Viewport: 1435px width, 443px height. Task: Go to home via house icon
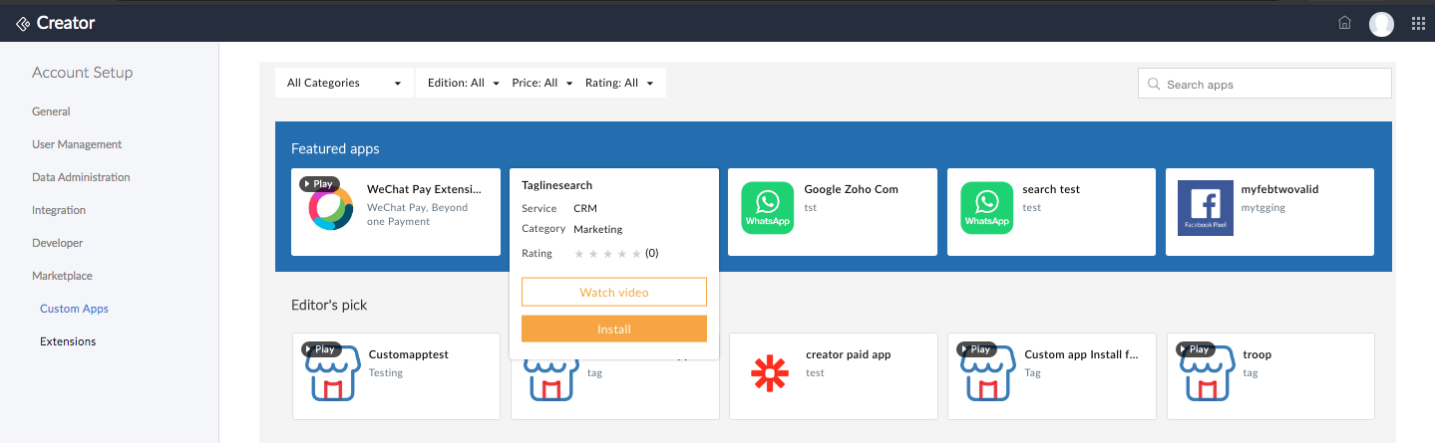[1344, 23]
